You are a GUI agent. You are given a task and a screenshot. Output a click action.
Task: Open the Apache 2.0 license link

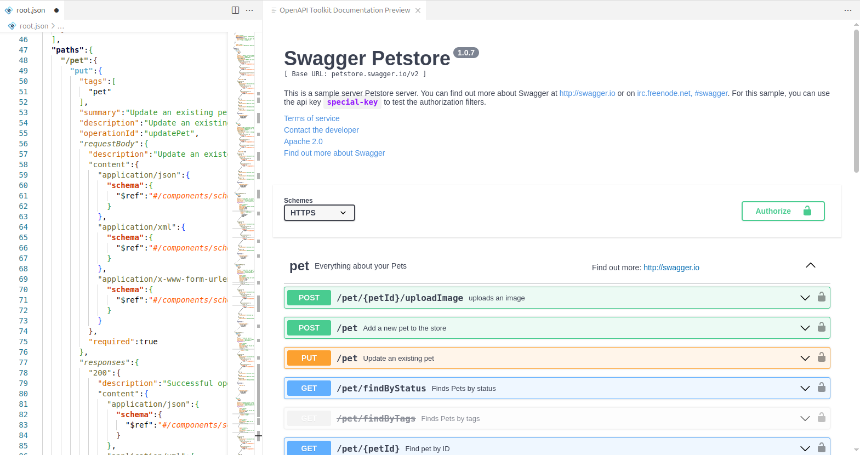(303, 141)
